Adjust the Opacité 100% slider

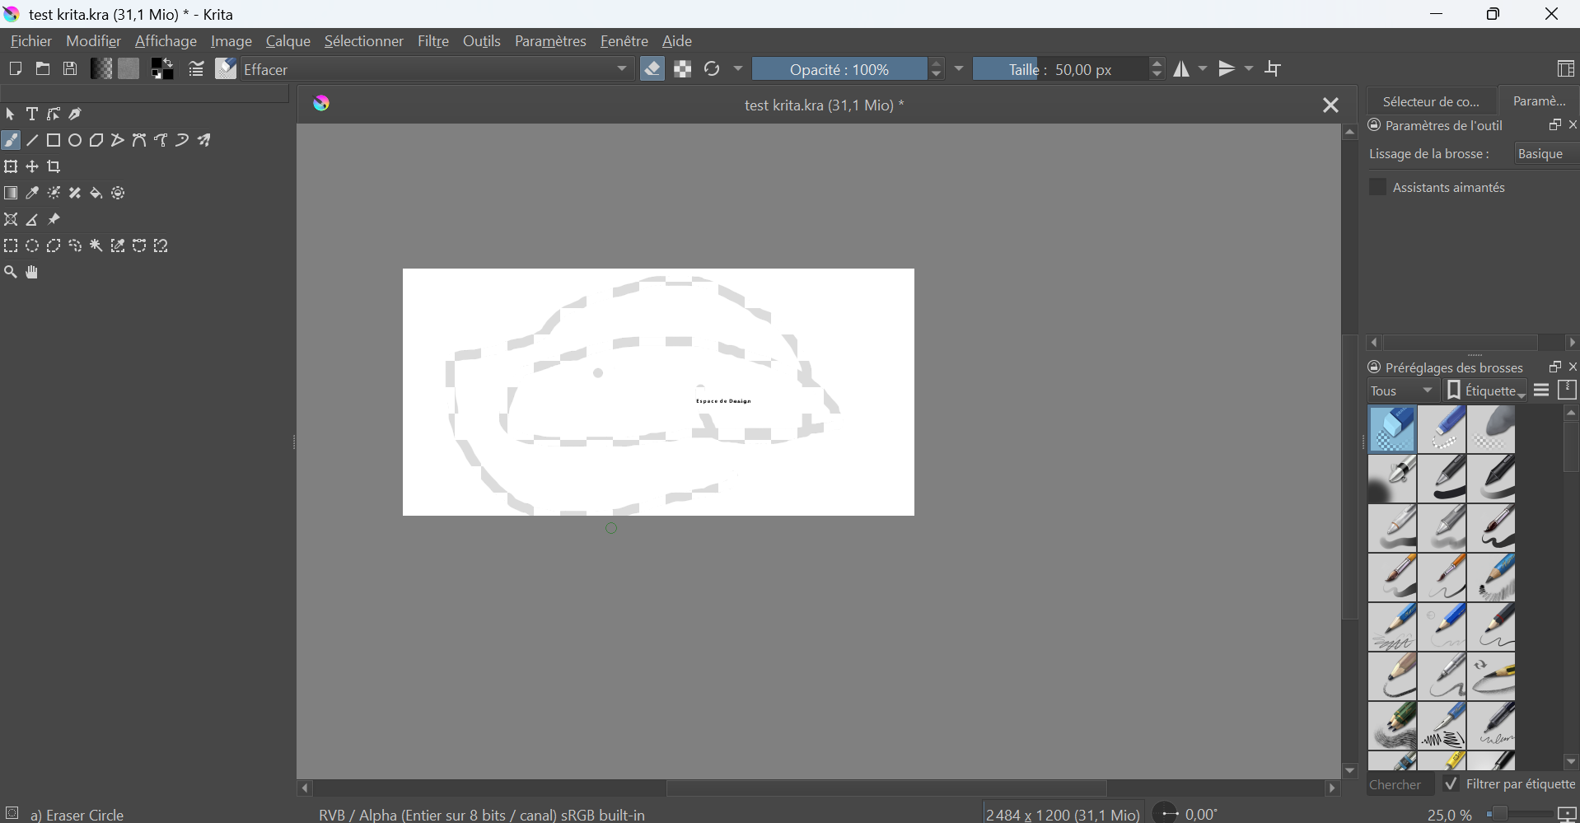(839, 69)
